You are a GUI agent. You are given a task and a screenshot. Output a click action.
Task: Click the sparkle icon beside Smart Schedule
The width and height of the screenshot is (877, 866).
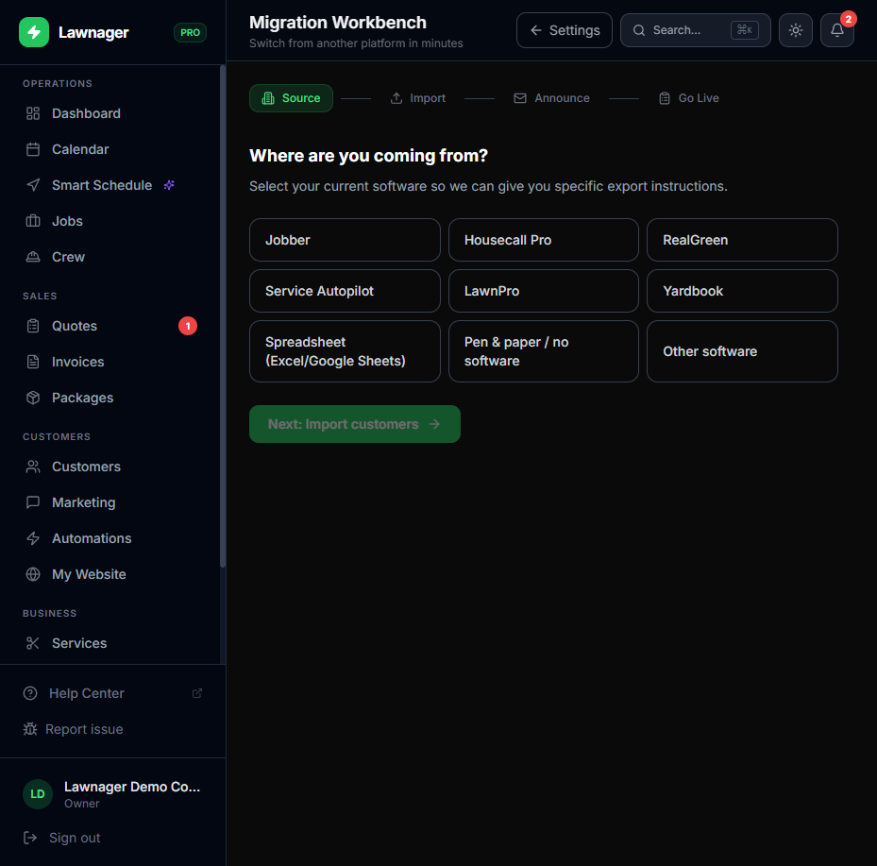[169, 185]
